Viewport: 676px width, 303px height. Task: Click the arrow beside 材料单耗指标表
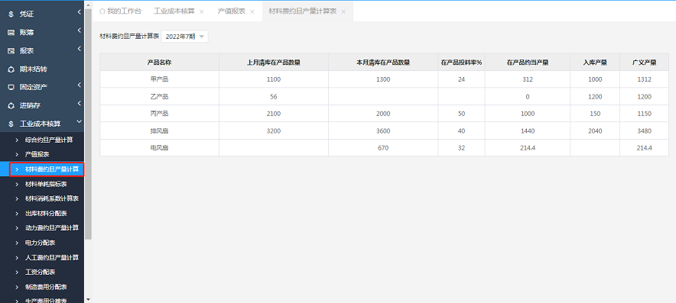coord(17,184)
